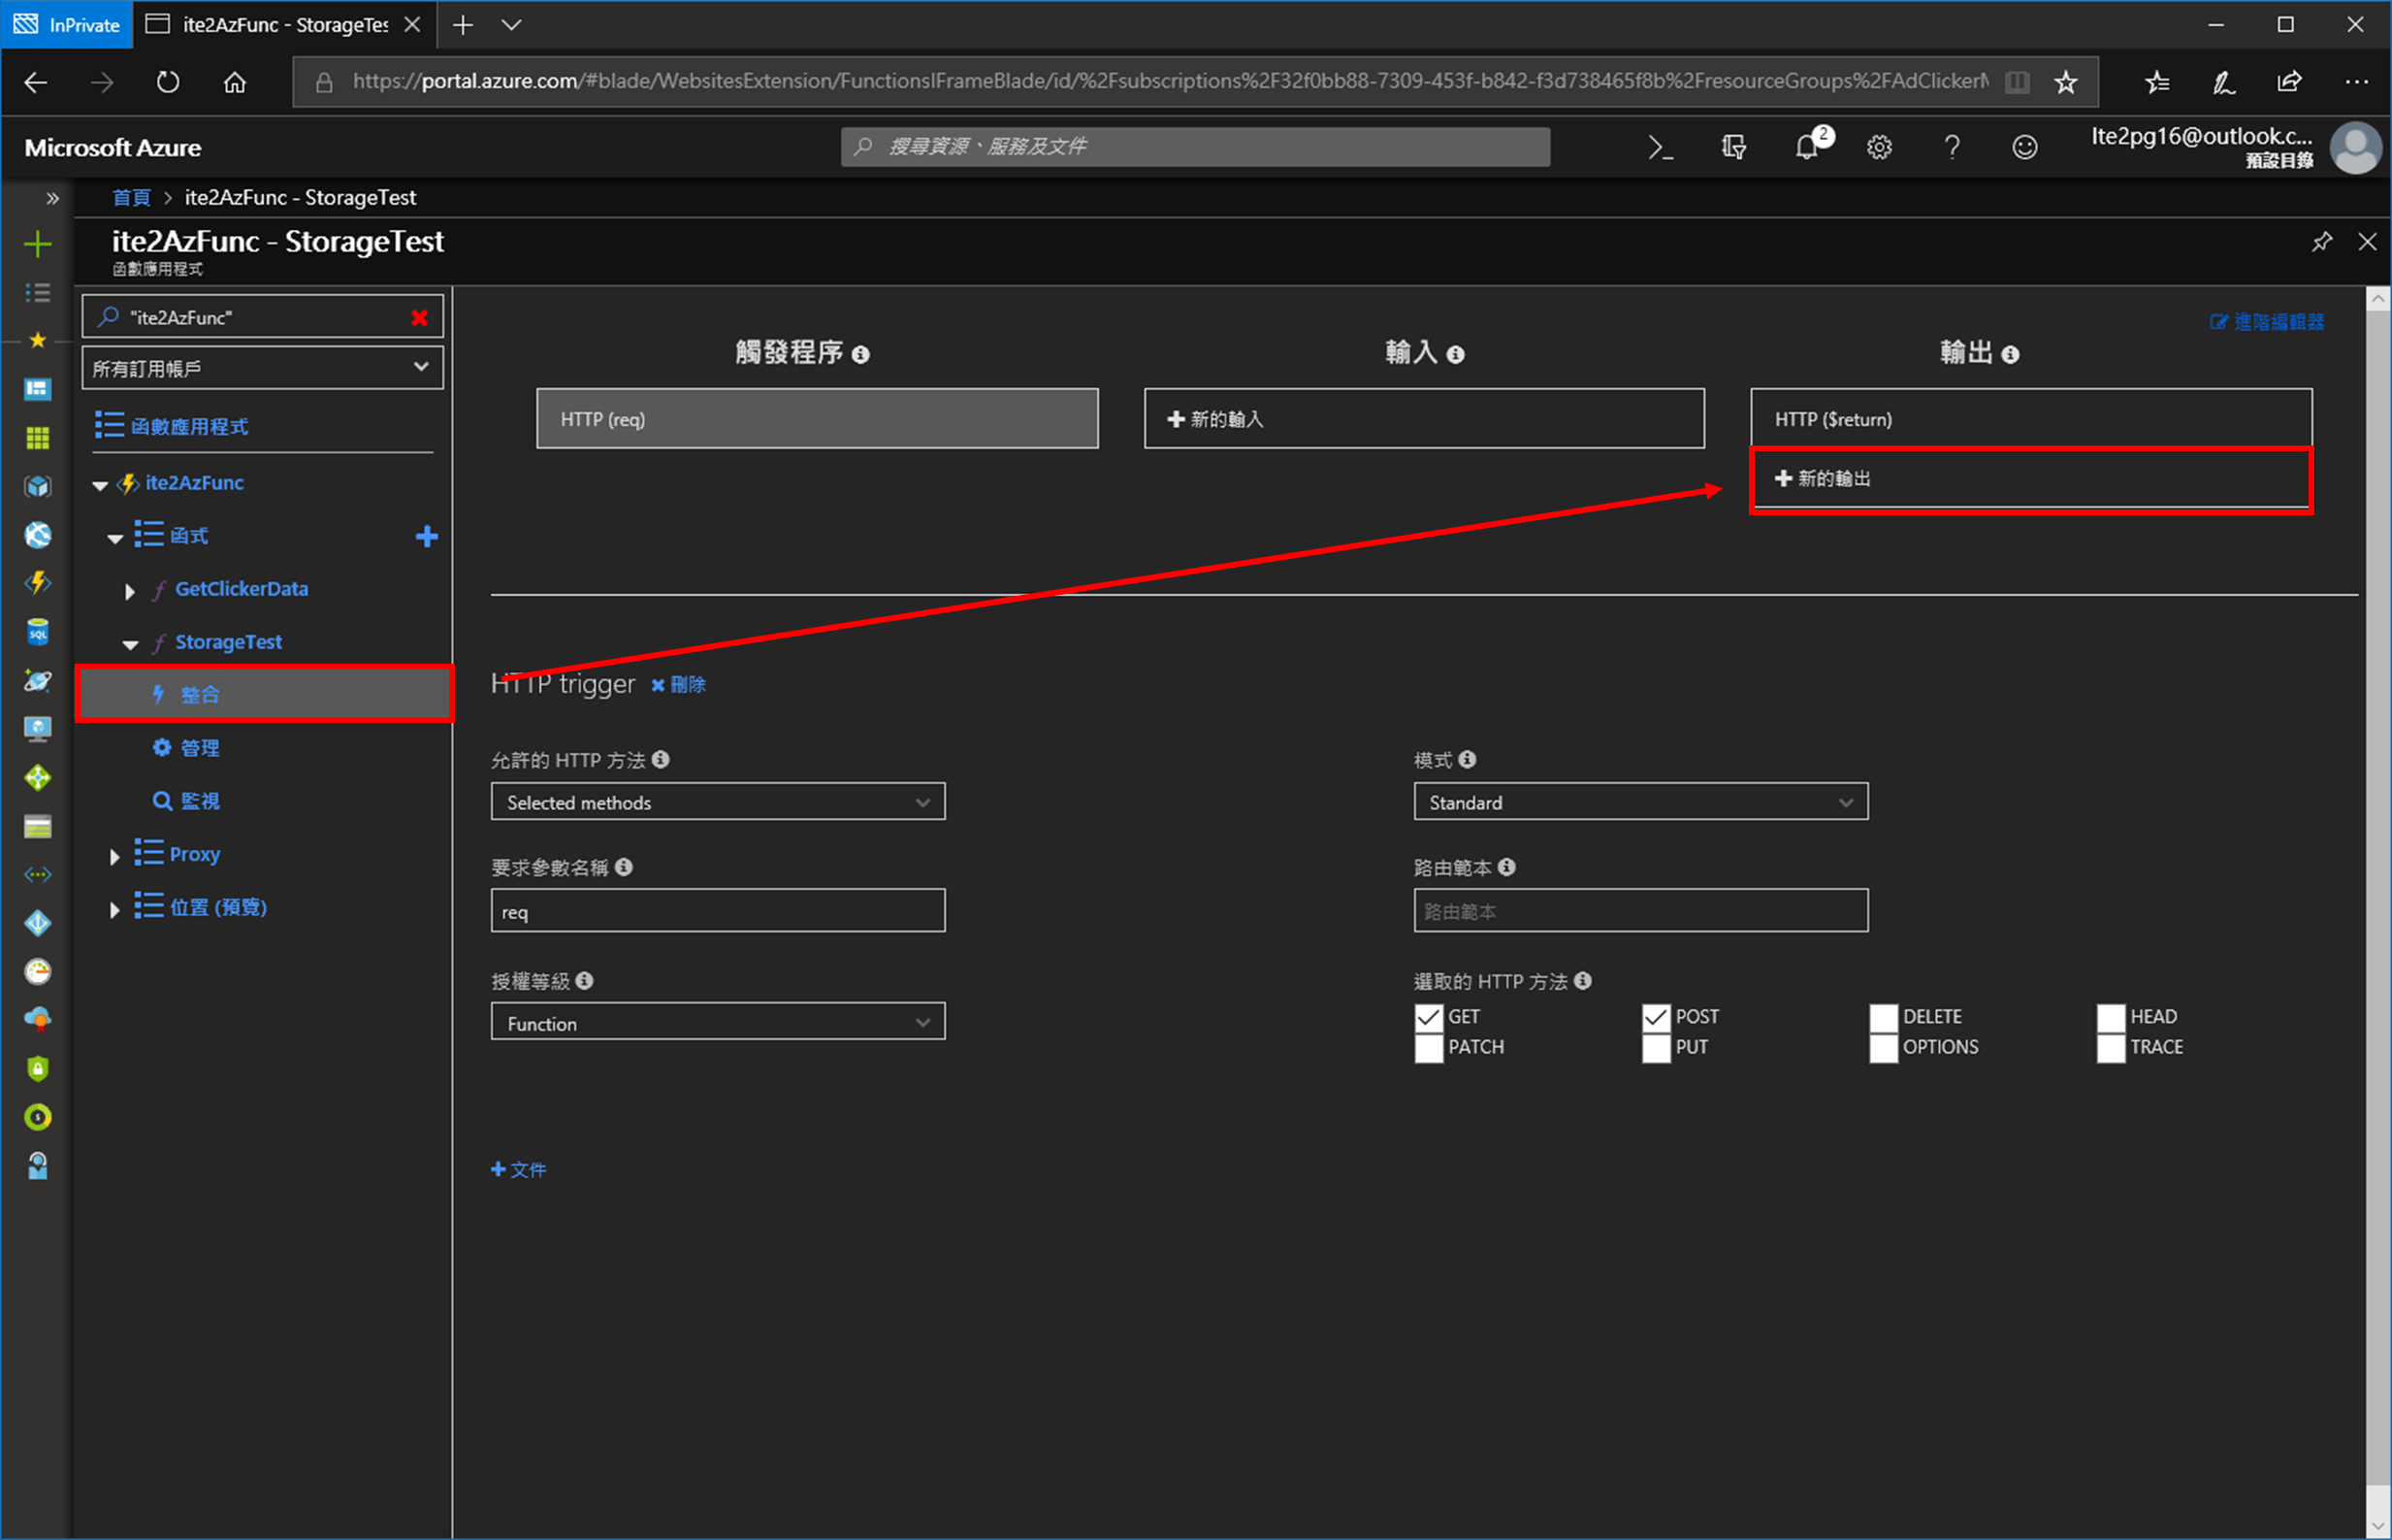Select 整合 integrate menu item
The width and height of the screenshot is (2392, 1540).
(x=265, y=694)
